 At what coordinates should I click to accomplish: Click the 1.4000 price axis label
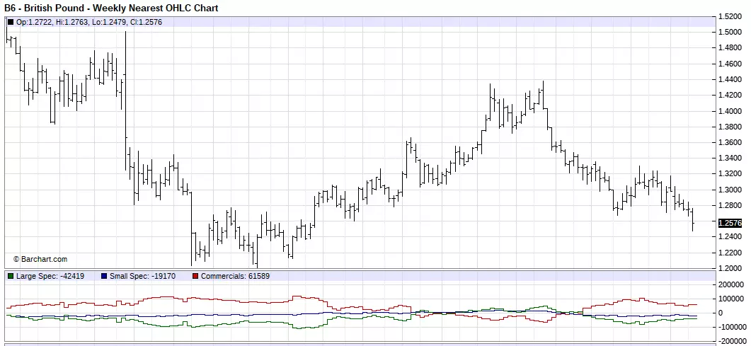tap(730, 111)
